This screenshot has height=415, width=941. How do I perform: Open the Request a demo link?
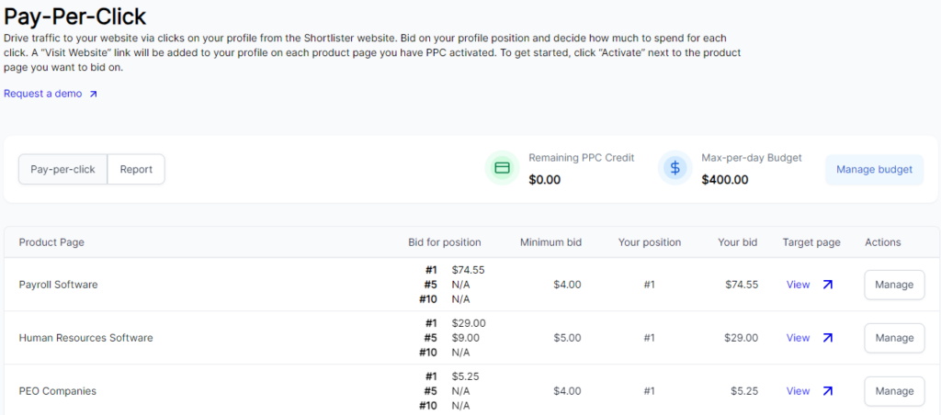(42, 94)
